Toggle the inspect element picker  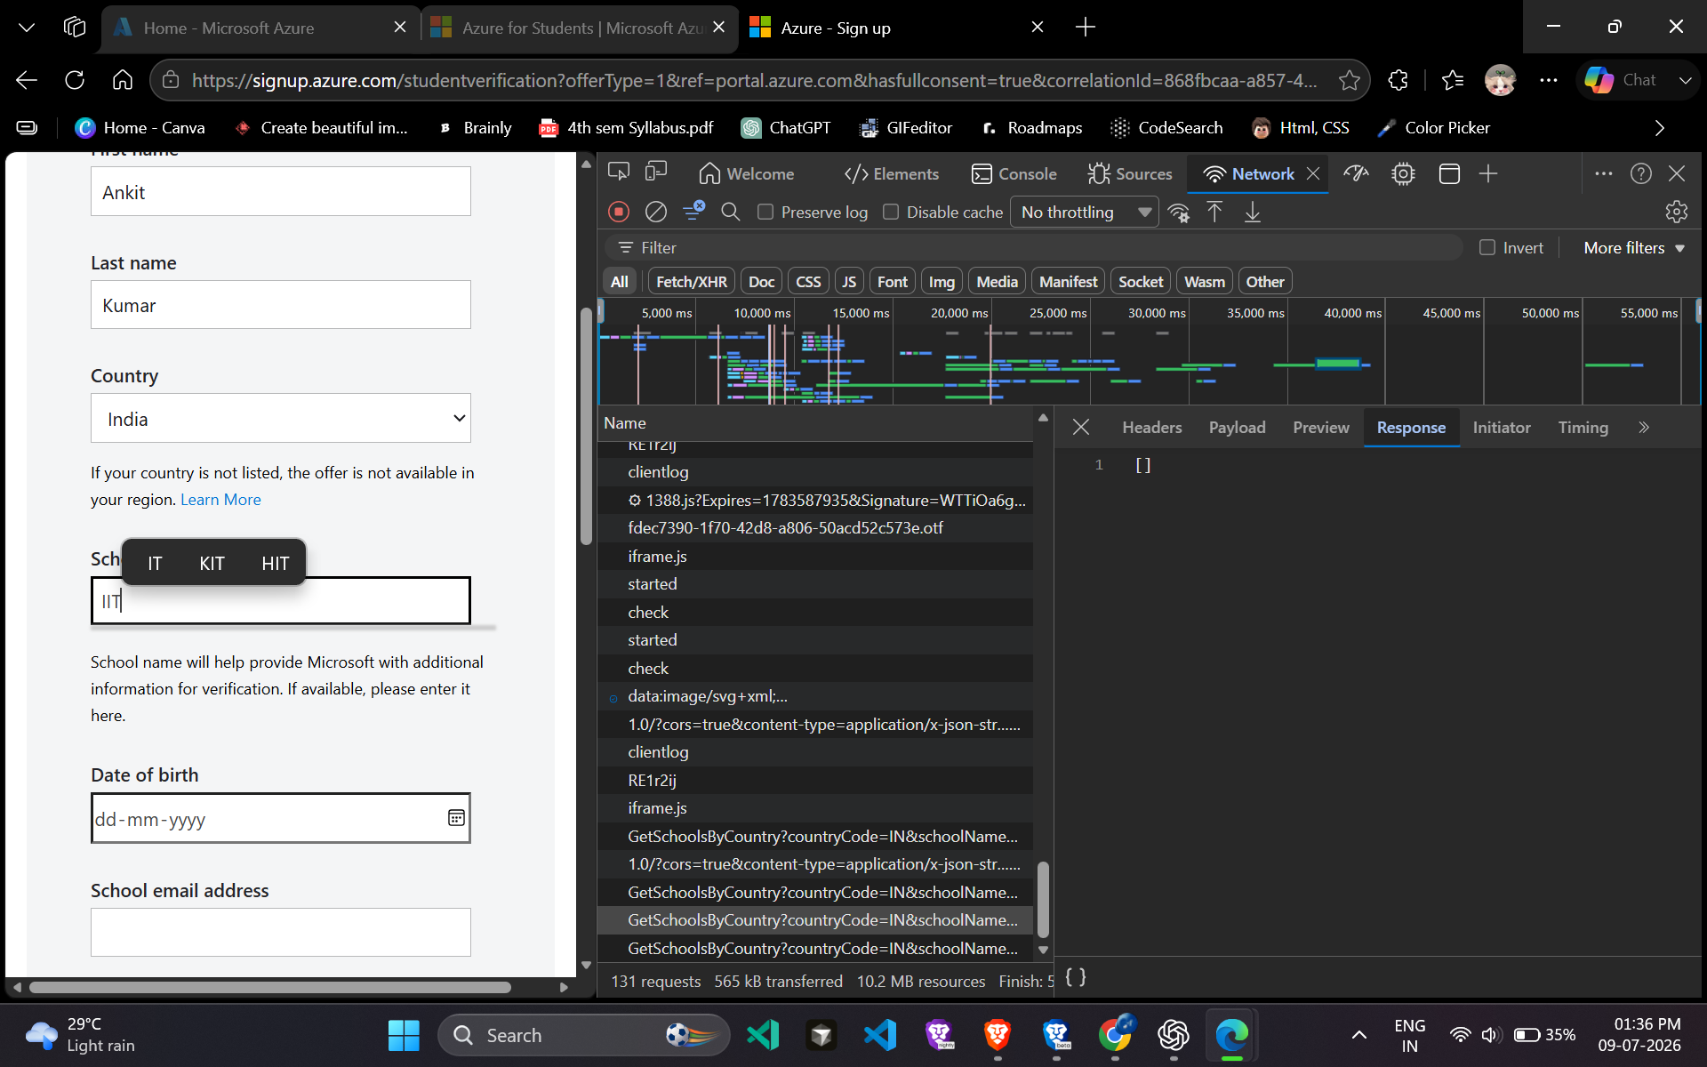click(619, 172)
